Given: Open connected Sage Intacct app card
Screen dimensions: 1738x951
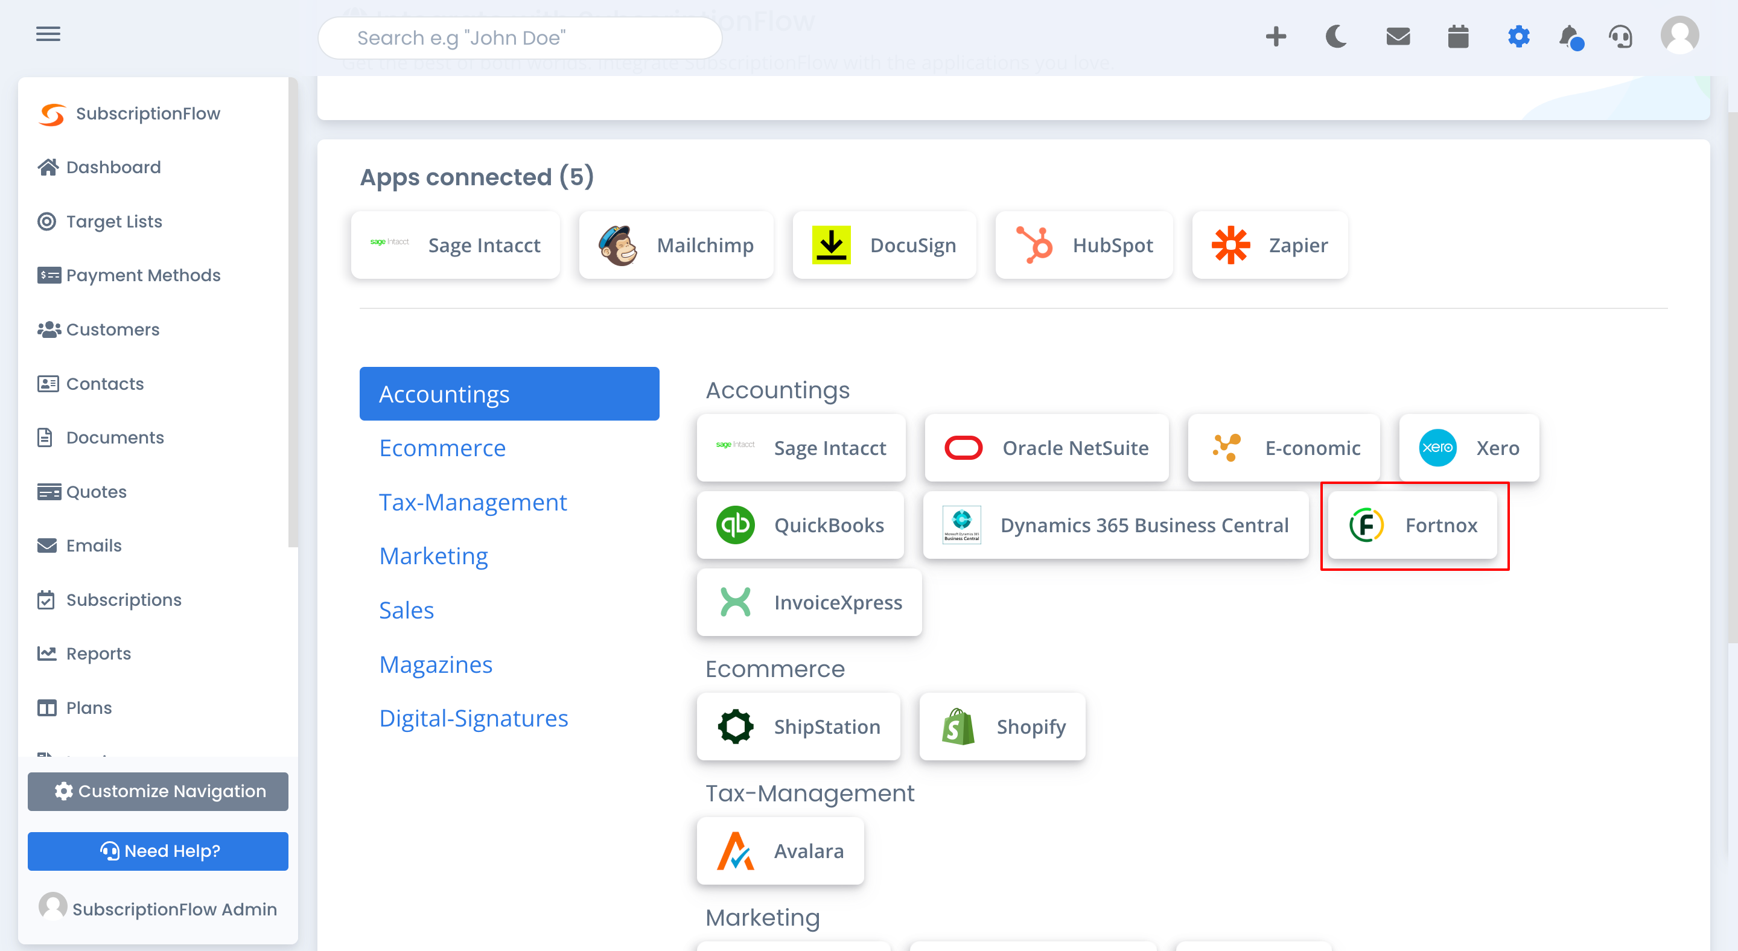Looking at the screenshot, I should coord(456,245).
